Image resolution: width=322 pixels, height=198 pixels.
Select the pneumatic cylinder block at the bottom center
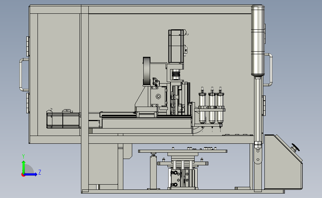coord(182,178)
